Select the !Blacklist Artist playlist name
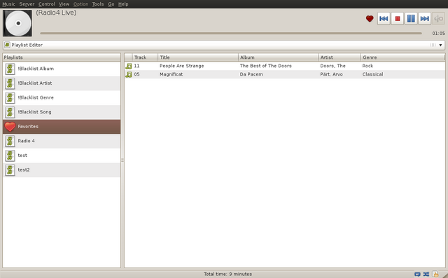 coord(35,83)
